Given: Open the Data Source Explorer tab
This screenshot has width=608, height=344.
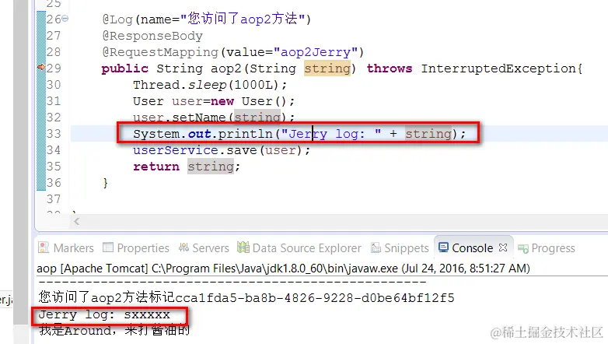Looking at the screenshot, I should click(299, 247).
